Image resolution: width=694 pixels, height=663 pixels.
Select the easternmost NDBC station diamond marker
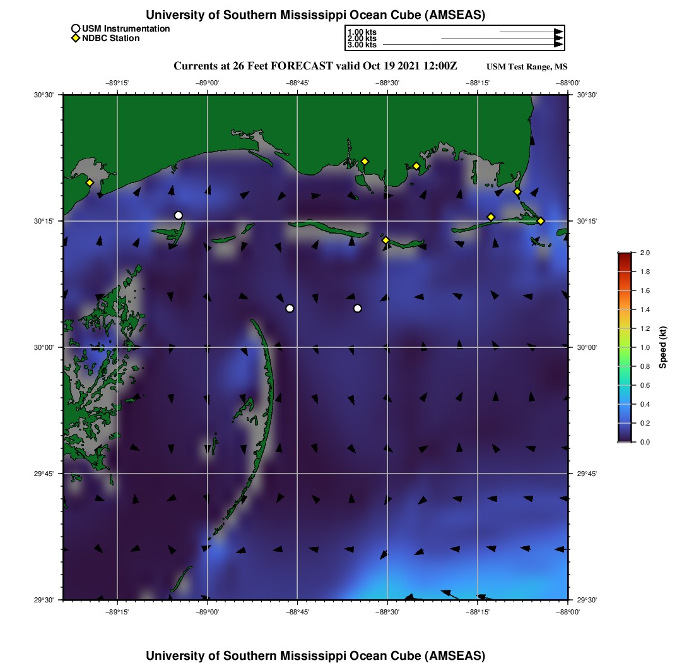tap(541, 220)
